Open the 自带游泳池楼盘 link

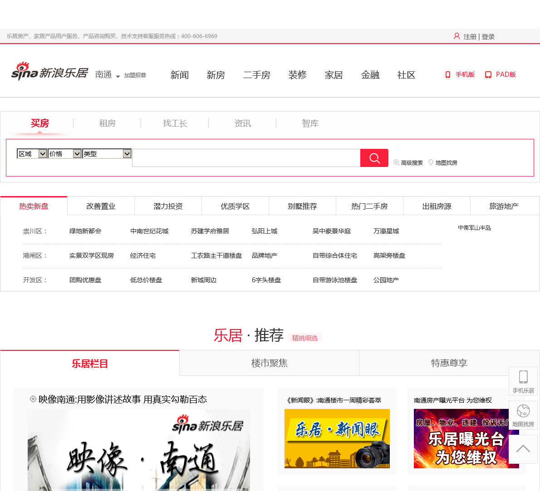335,280
